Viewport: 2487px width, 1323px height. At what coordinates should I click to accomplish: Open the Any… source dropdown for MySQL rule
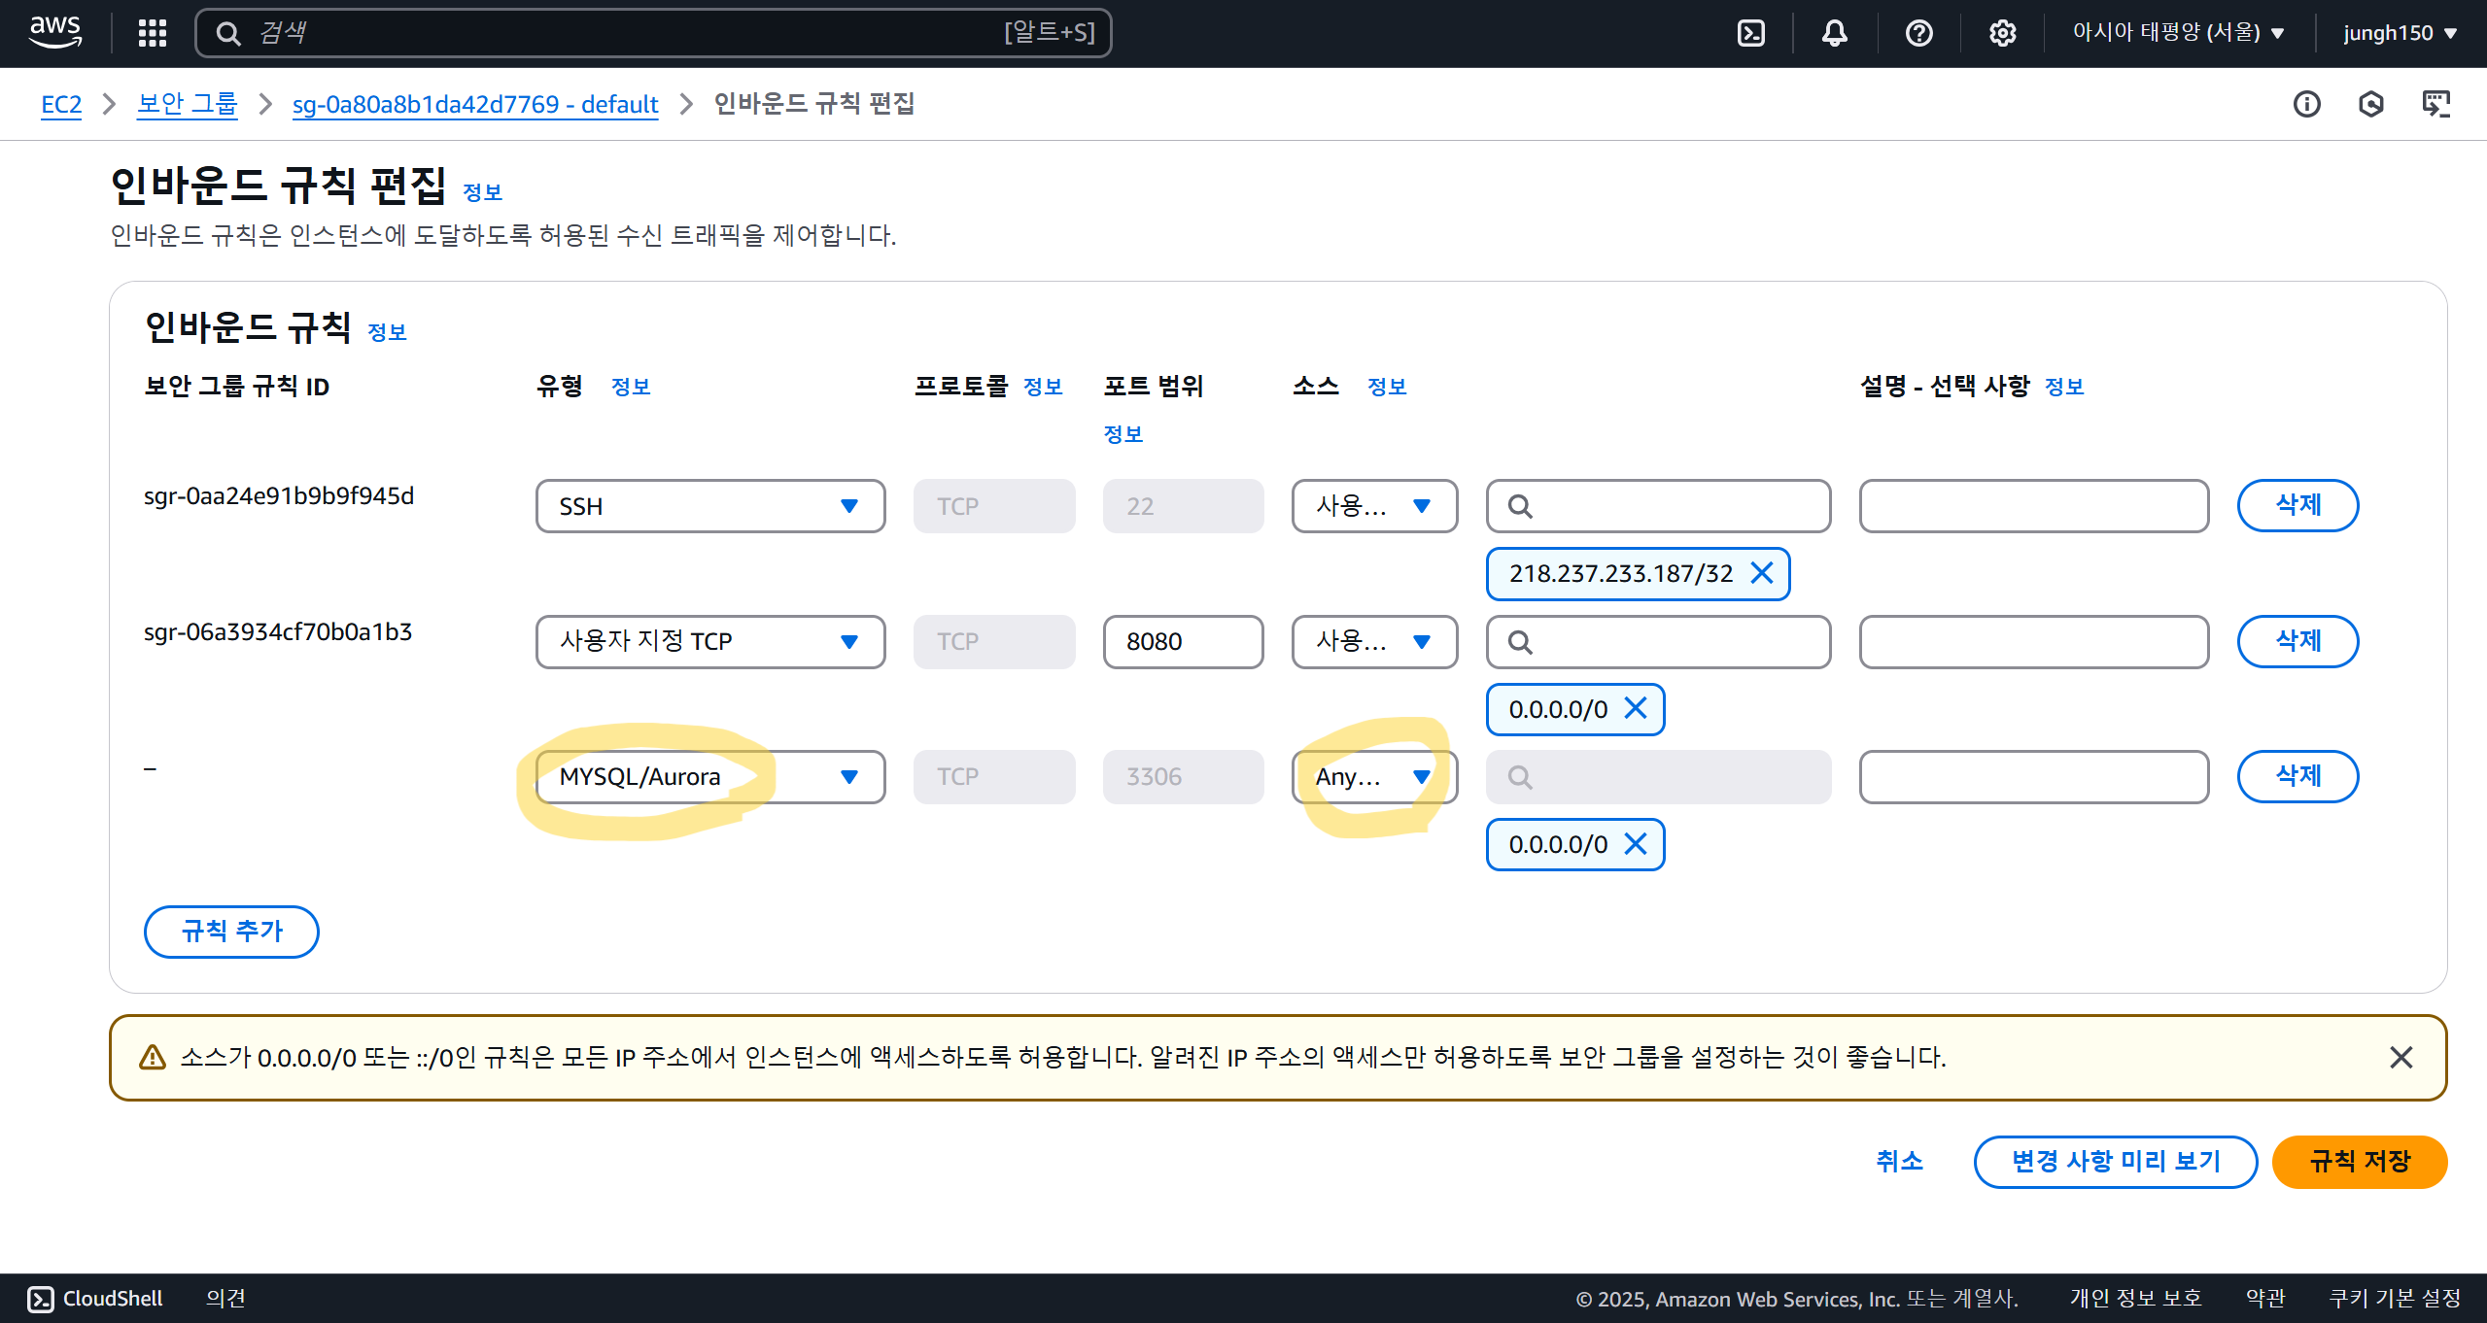[x=1374, y=776]
